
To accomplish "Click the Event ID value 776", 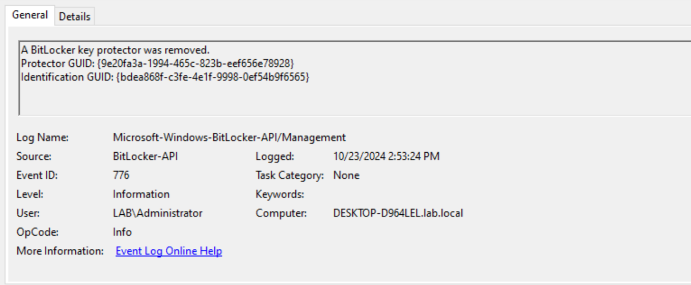I will 121,175.
